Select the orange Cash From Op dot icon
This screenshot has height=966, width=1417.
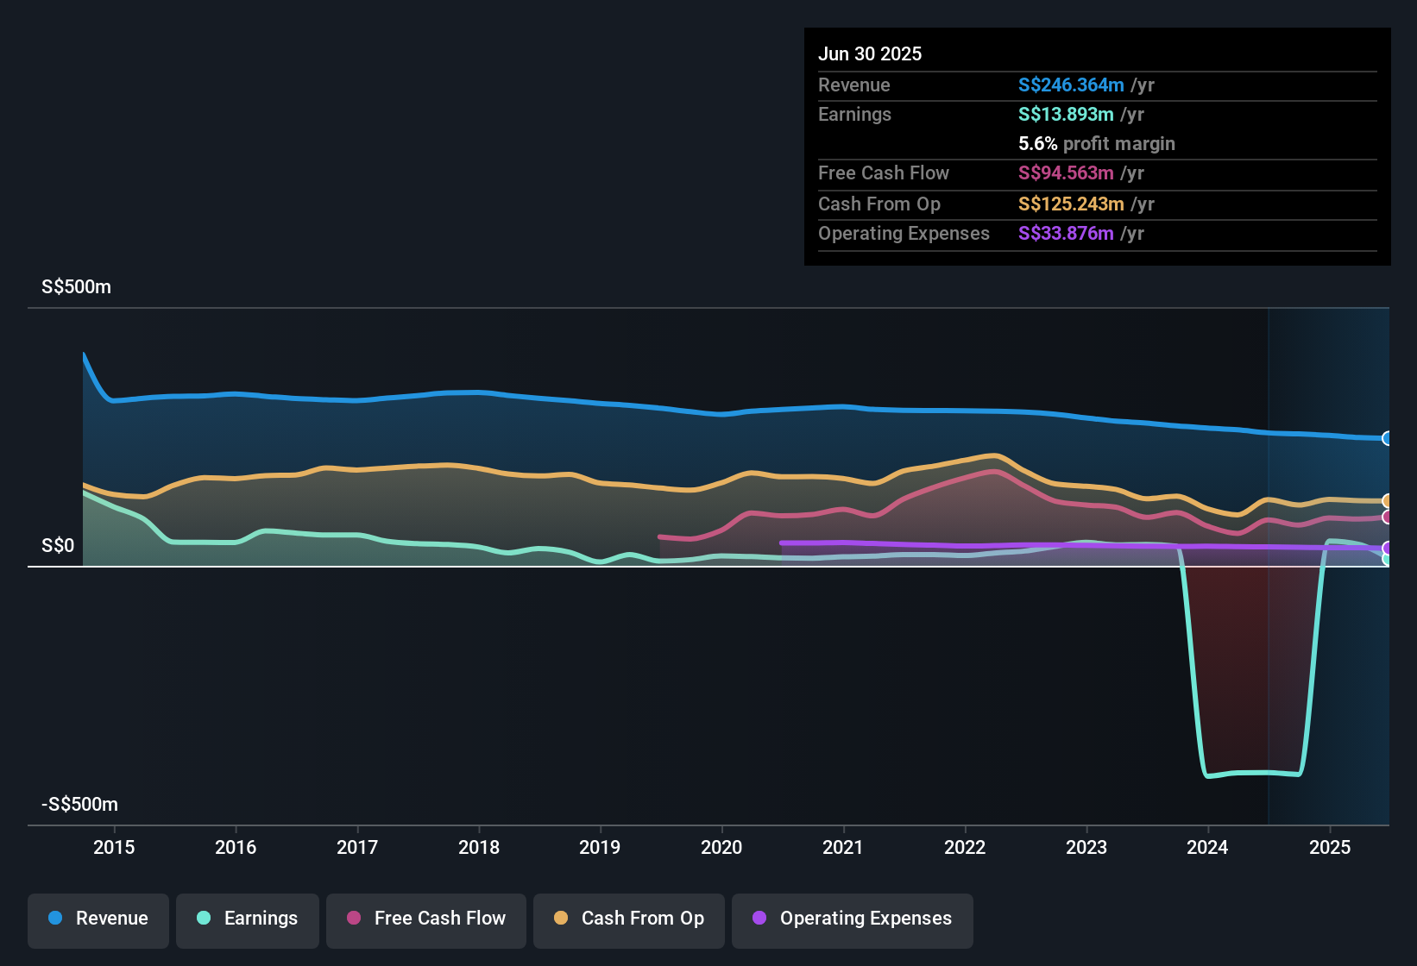[x=561, y=919]
